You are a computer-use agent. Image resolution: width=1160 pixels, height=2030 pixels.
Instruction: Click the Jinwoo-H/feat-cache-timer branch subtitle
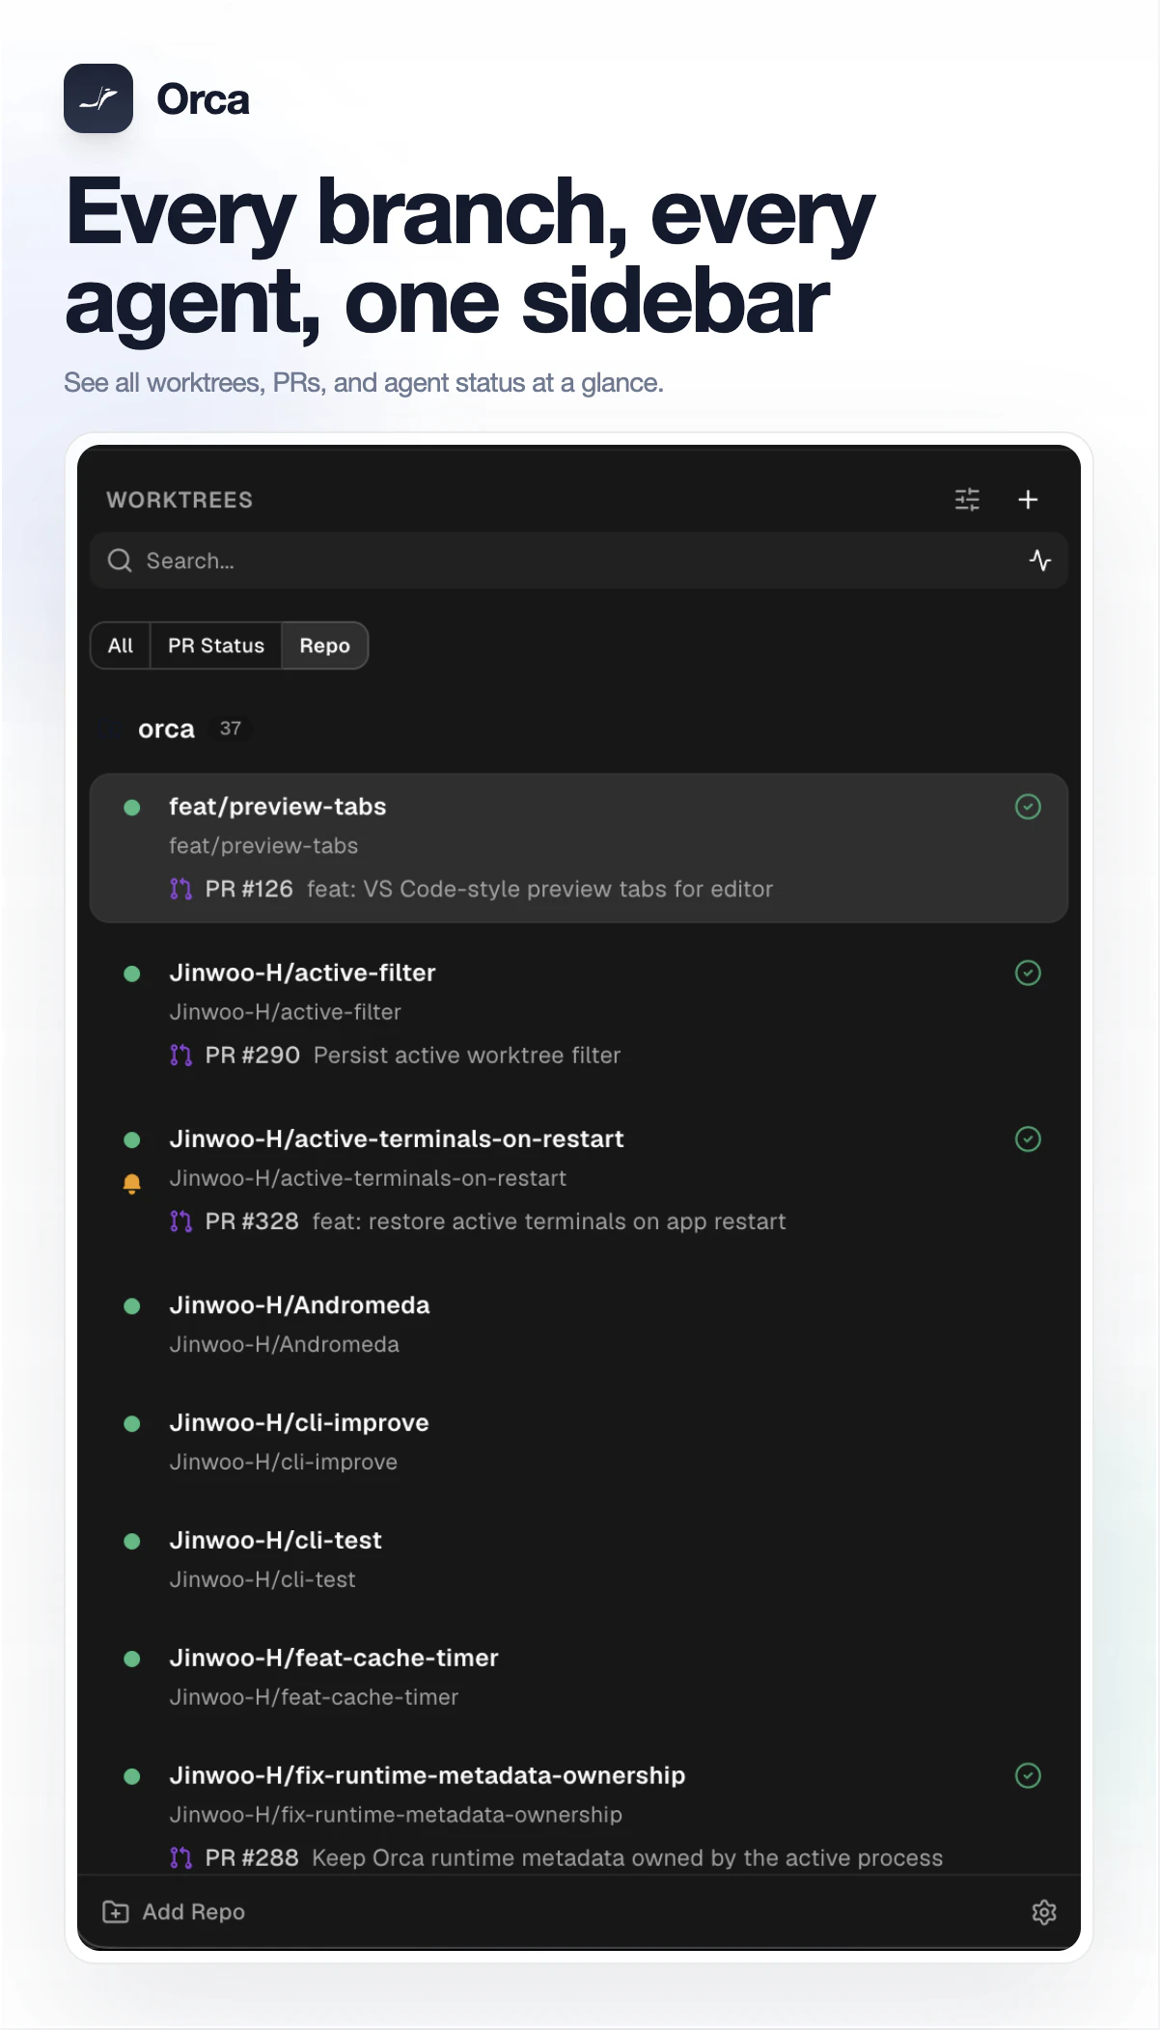click(314, 1697)
